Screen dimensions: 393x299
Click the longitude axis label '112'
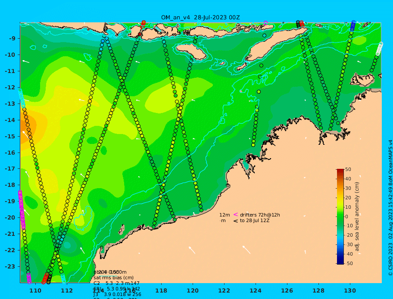(x=67, y=290)
